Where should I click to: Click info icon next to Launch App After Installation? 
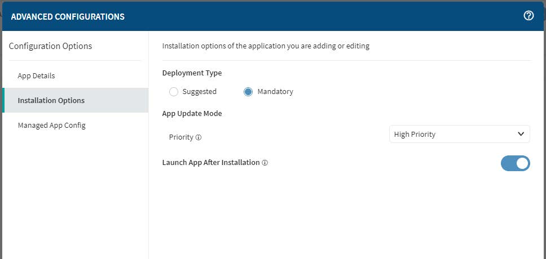tap(265, 163)
